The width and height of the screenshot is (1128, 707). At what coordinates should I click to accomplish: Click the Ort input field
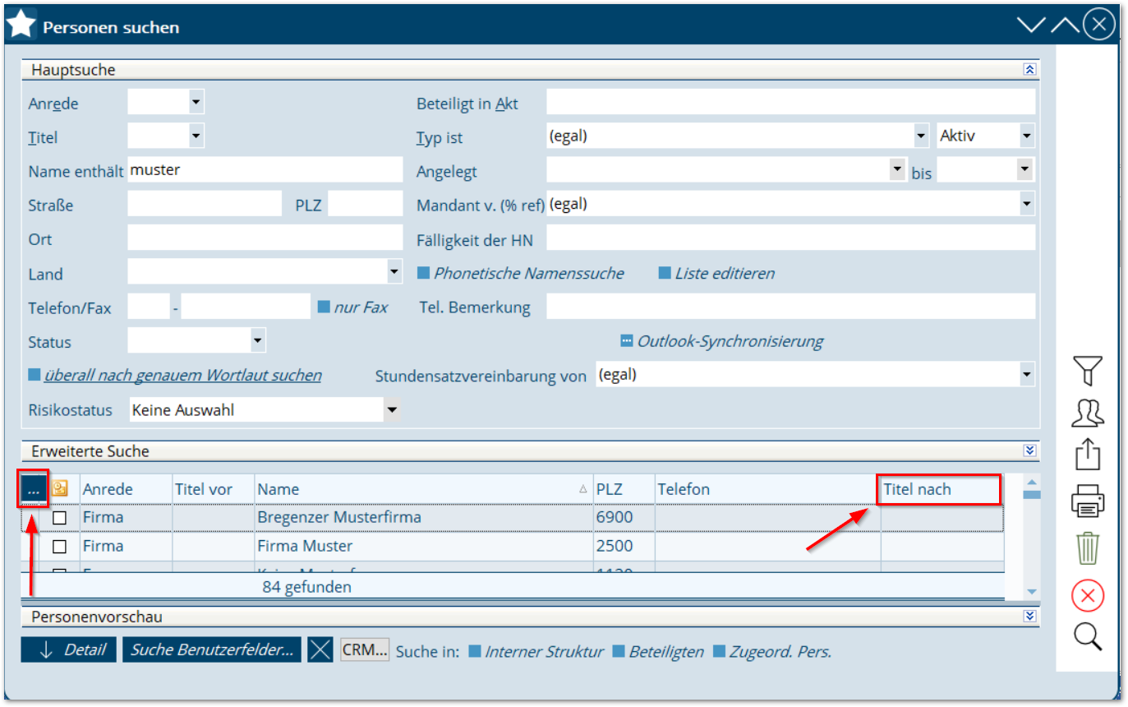tap(265, 238)
